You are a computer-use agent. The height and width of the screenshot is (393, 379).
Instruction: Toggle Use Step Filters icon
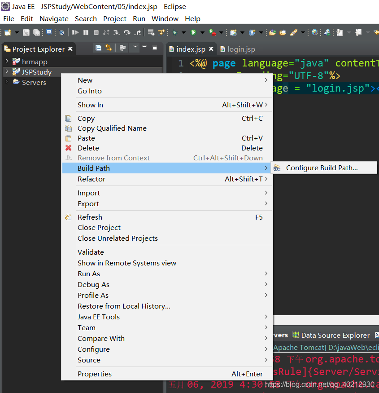161,32
